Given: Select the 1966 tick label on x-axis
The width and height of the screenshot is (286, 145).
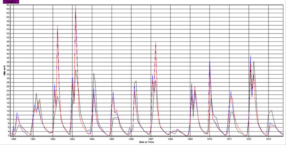Looking at the screenshot, I should 131,139.
